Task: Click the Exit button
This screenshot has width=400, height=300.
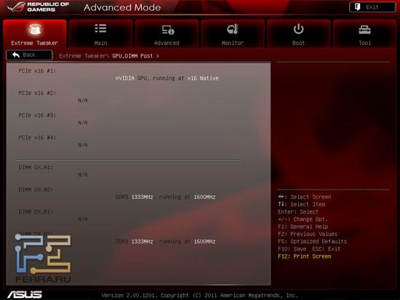Action: [372, 7]
